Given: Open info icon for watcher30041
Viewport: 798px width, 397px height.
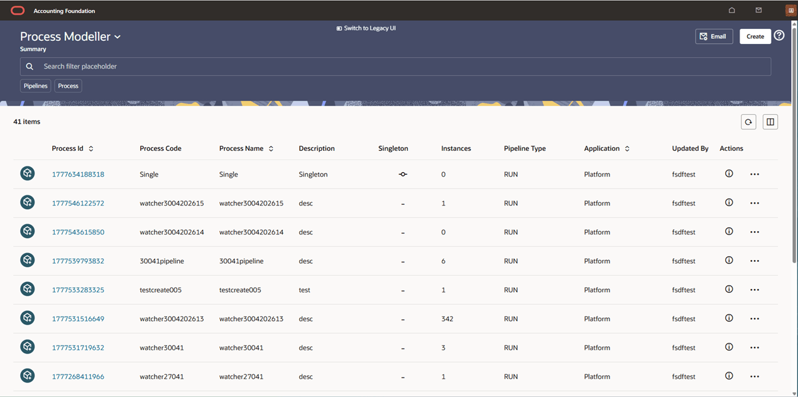Looking at the screenshot, I should pos(729,347).
